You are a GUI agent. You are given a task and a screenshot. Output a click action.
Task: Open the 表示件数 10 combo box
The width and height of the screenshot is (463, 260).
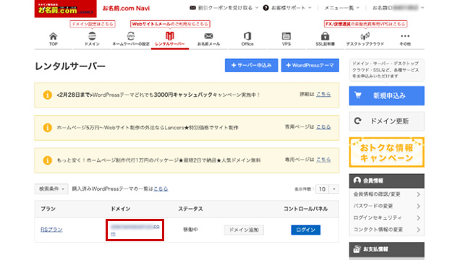click(327, 189)
